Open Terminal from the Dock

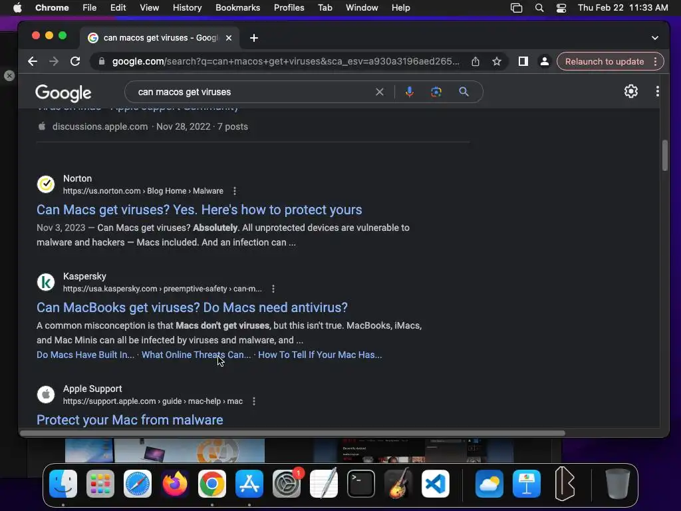point(361,484)
